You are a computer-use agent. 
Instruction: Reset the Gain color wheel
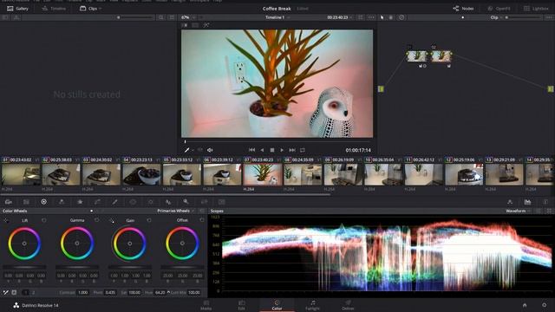pyautogui.click(x=149, y=220)
